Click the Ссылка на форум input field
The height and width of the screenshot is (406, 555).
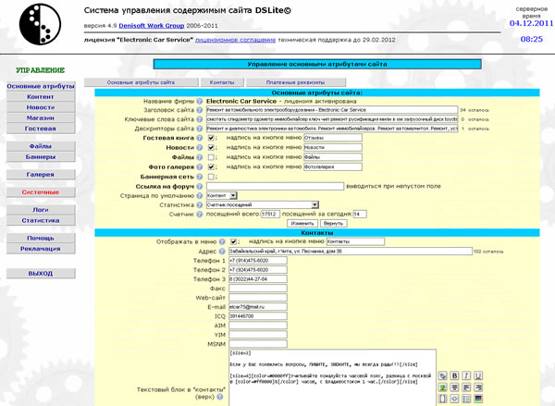[275, 186]
